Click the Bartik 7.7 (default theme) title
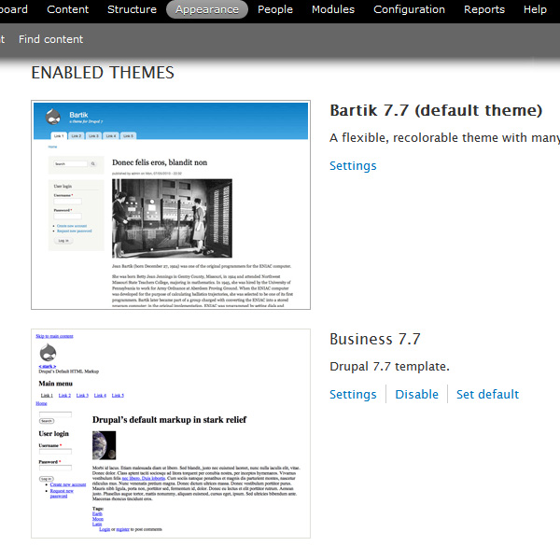This screenshot has height=546, width=560. [436, 110]
